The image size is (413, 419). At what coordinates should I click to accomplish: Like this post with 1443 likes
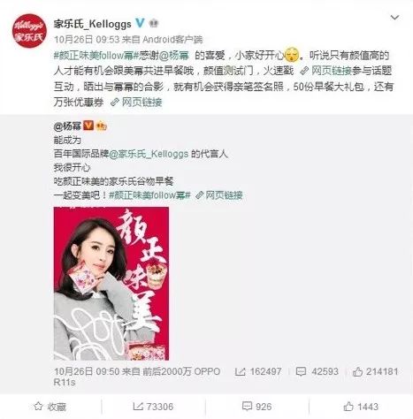point(361,407)
